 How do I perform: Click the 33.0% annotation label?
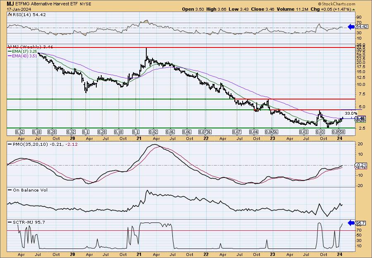click(x=351, y=113)
